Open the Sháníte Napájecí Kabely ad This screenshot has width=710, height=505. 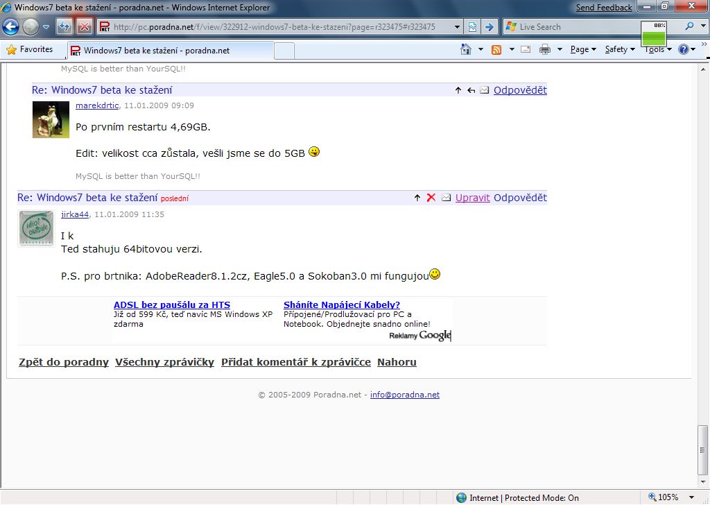click(342, 305)
